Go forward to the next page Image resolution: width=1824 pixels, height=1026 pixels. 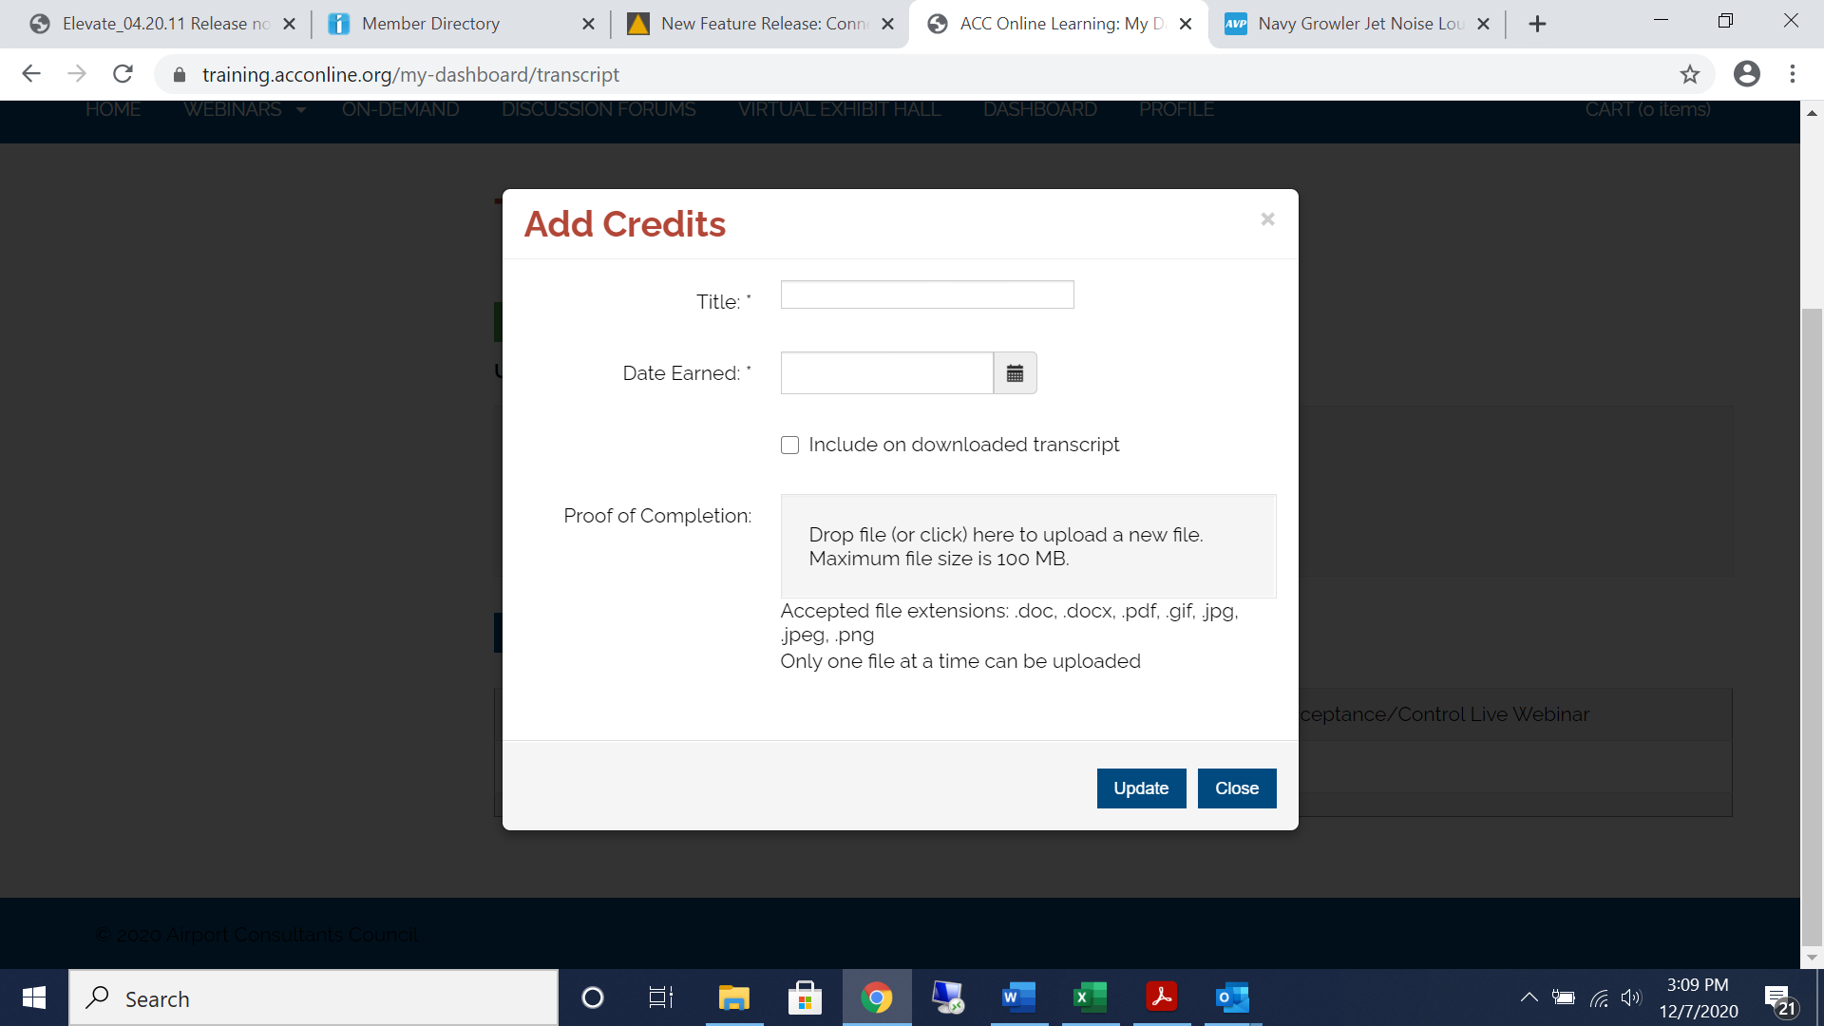77,74
